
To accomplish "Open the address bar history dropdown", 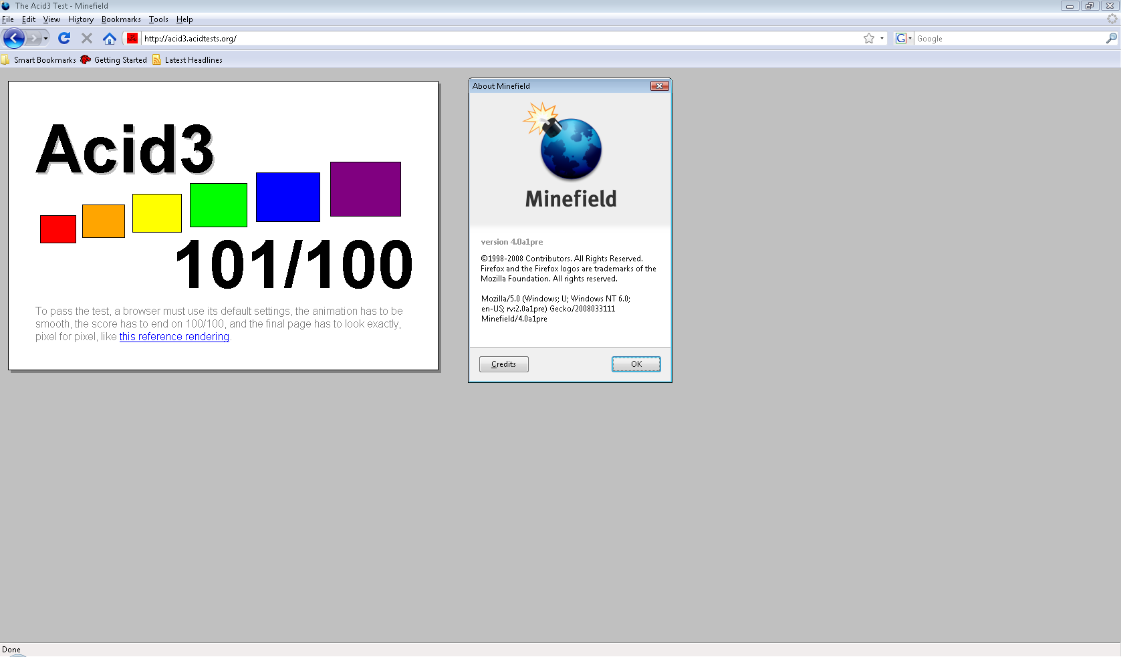I will pos(882,39).
